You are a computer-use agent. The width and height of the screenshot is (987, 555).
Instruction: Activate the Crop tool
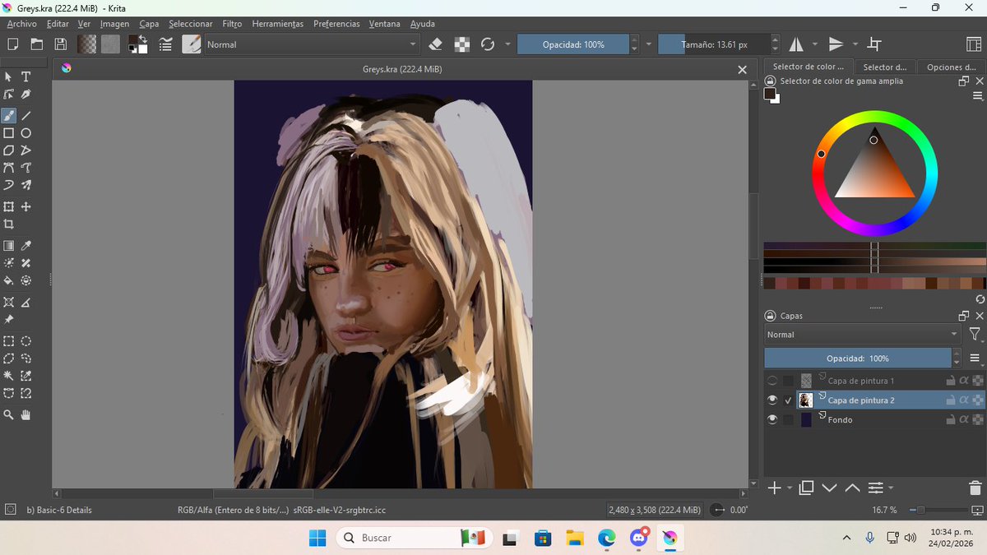[10, 224]
